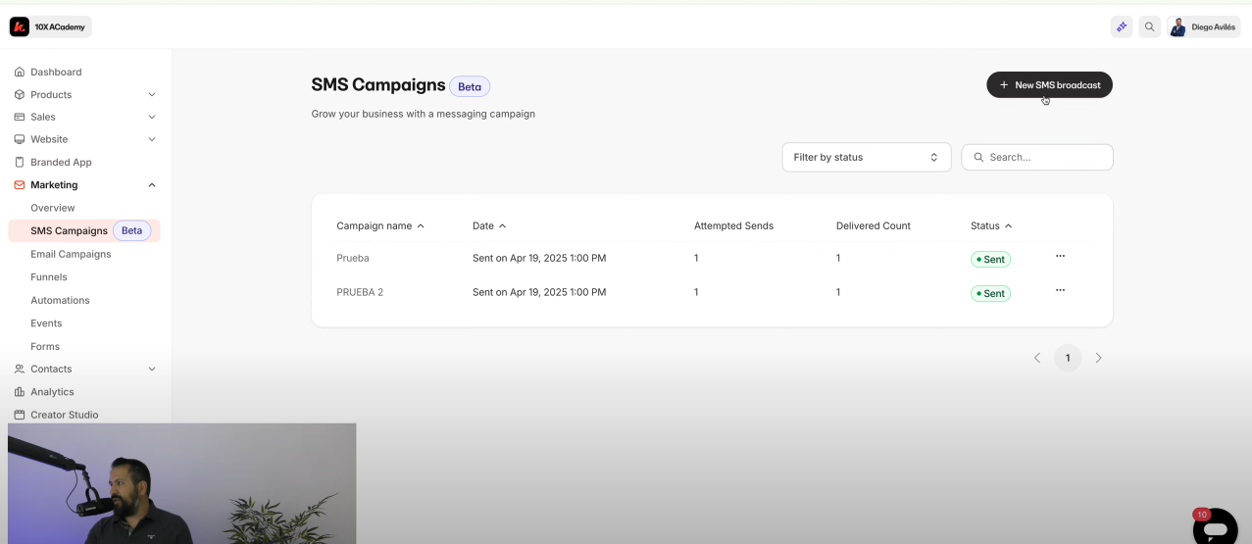This screenshot has width=1252, height=544.
Task: Go to previous page arrow
Action: pos(1037,358)
